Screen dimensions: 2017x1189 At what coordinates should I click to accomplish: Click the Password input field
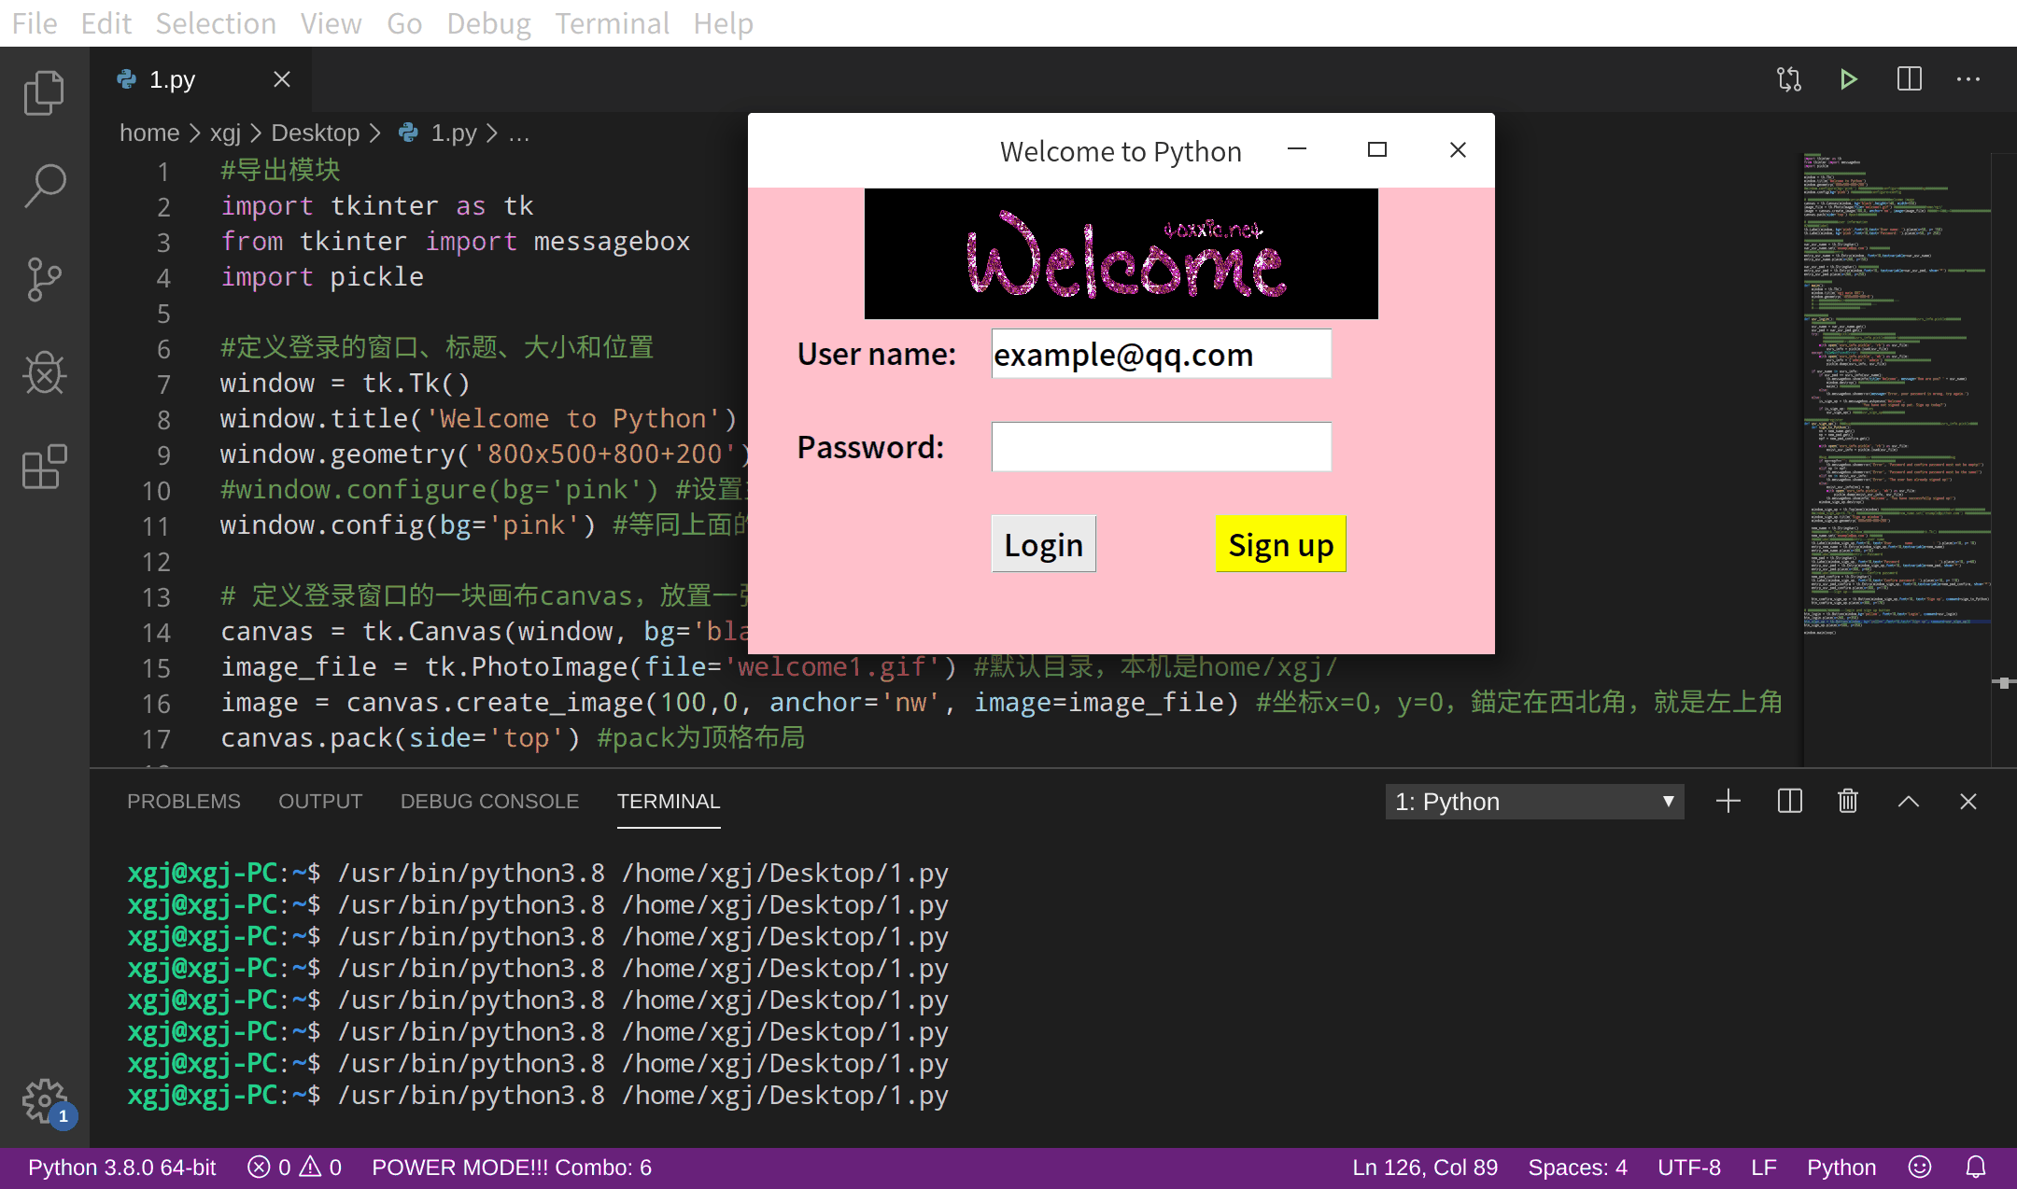(1161, 447)
